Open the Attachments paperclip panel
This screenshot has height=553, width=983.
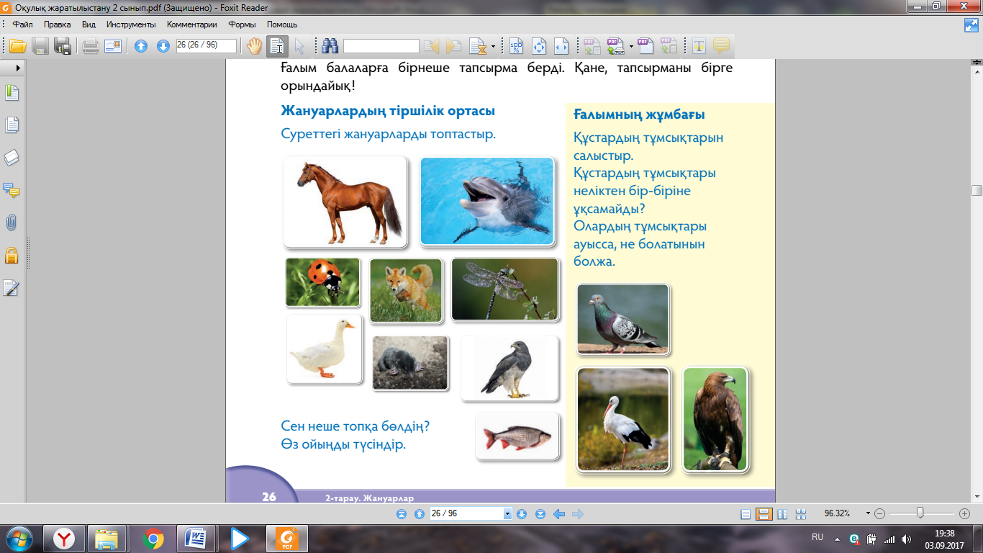point(12,222)
